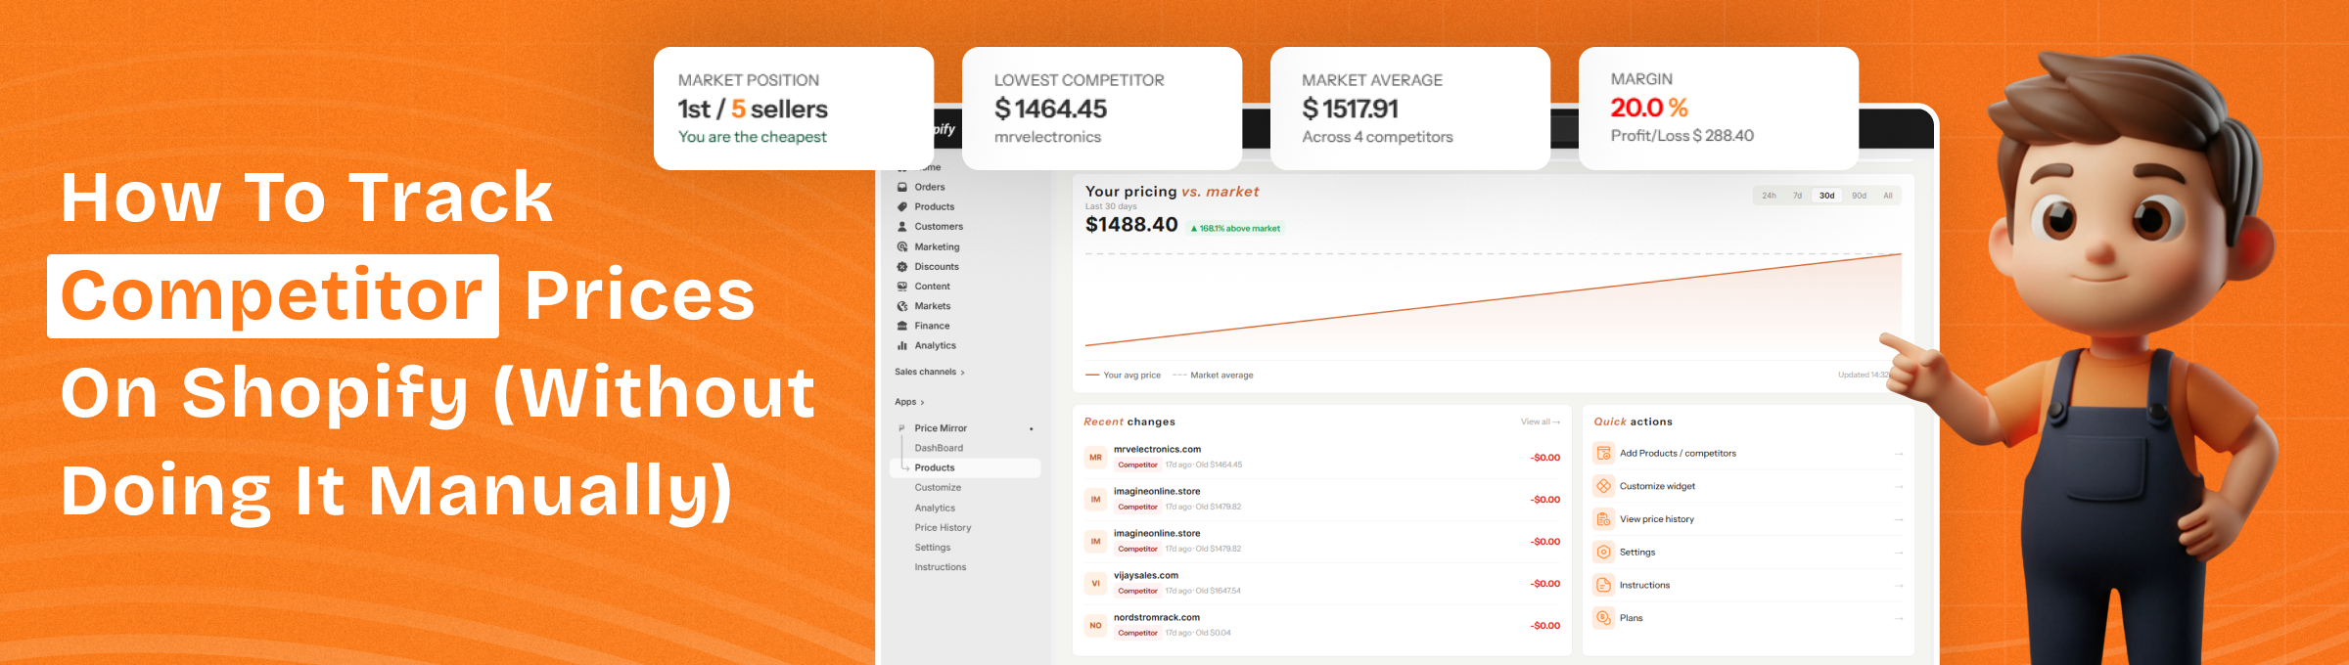Screen dimensions: 2349x665
Task: Click the Analytics bar chart icon
Action: (902, 345)
